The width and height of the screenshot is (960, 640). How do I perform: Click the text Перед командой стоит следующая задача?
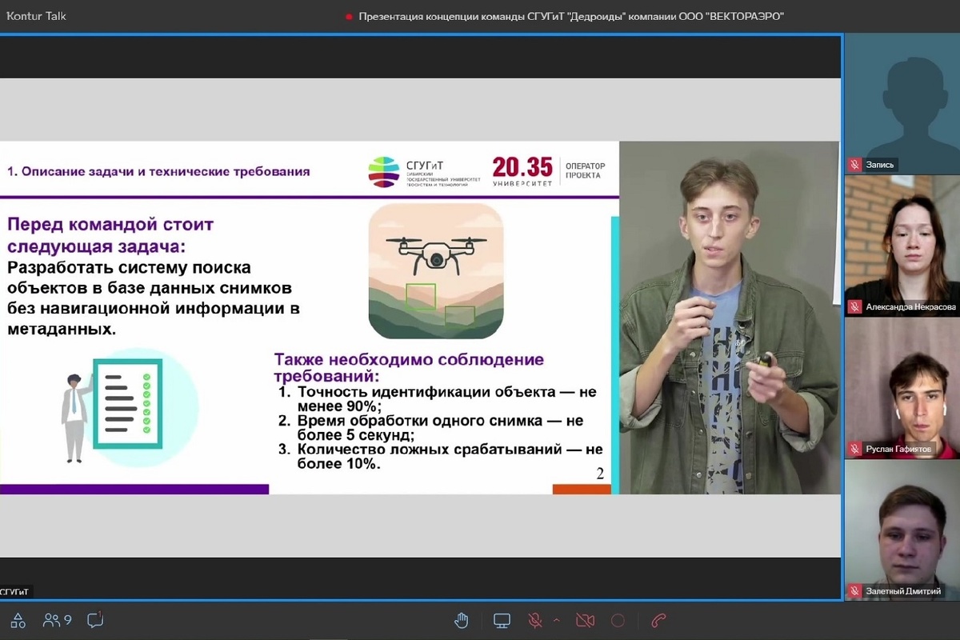110,234
